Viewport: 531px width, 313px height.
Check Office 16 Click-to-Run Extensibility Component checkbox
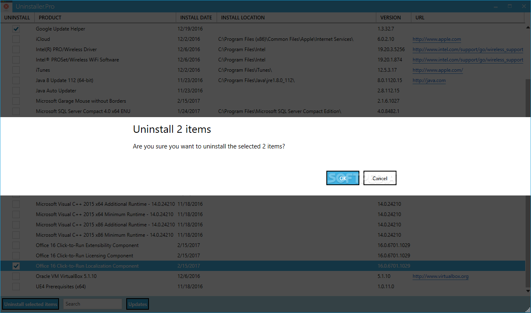(16, 245)
